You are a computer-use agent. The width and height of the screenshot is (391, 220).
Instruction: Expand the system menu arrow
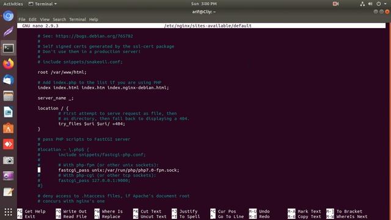coord(385,4)
